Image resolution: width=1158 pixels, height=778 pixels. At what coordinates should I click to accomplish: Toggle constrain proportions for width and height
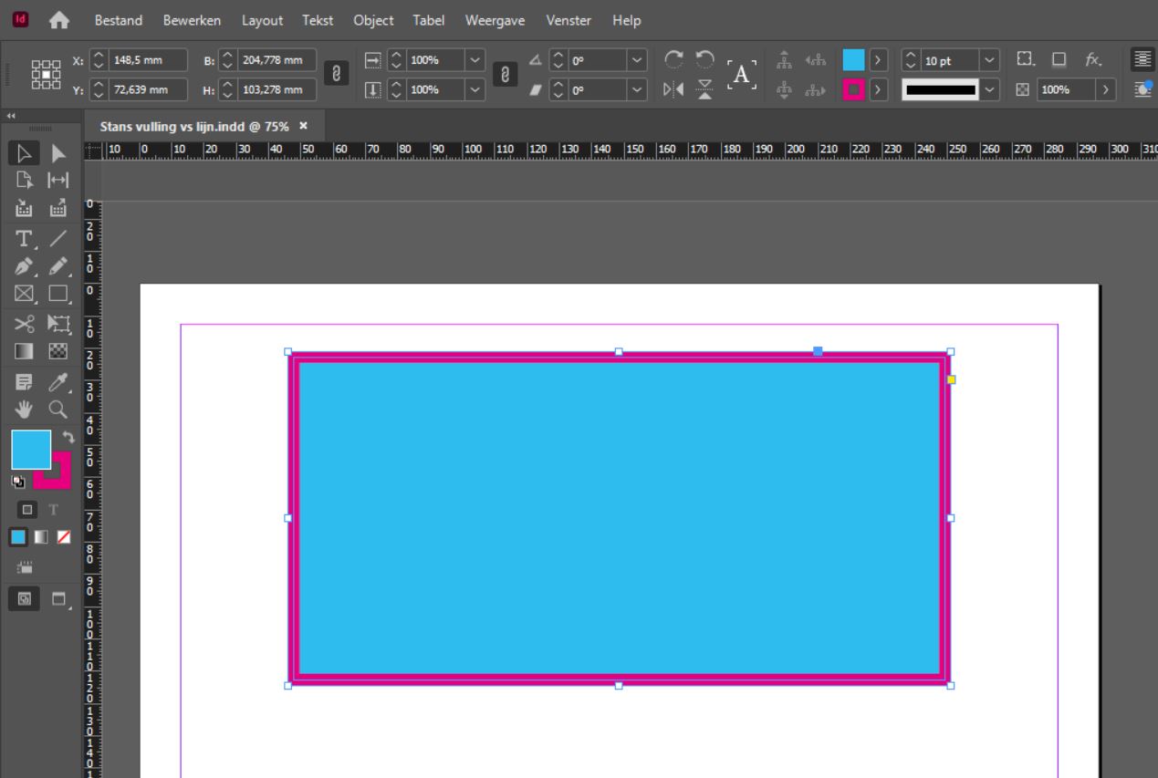337,74
